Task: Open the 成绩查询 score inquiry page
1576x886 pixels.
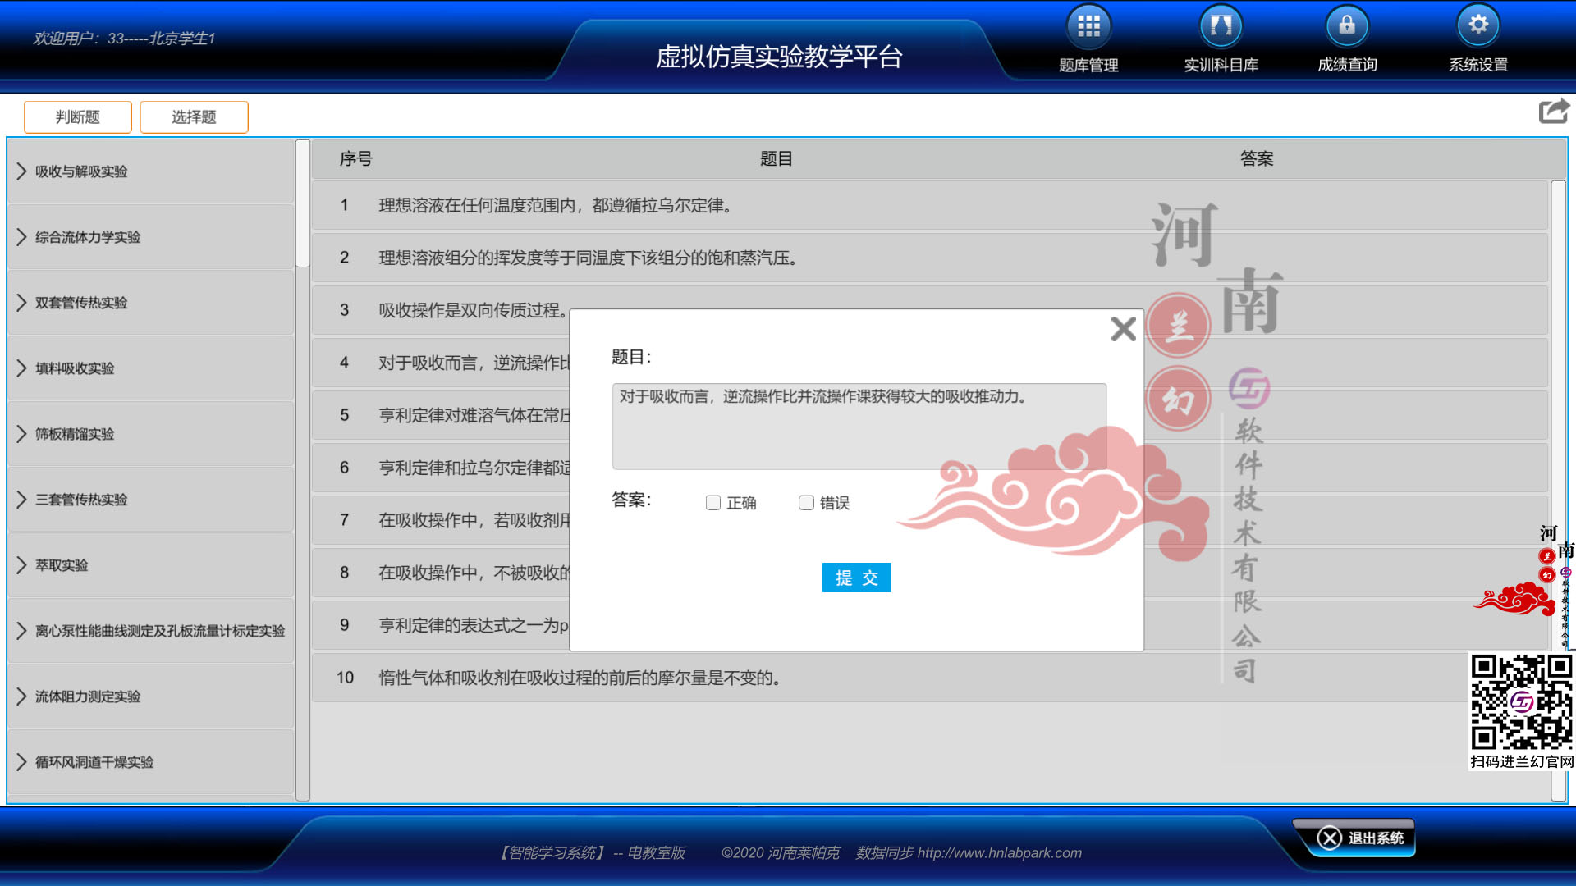Action: pyautogui.click(x=1347, y=37)
